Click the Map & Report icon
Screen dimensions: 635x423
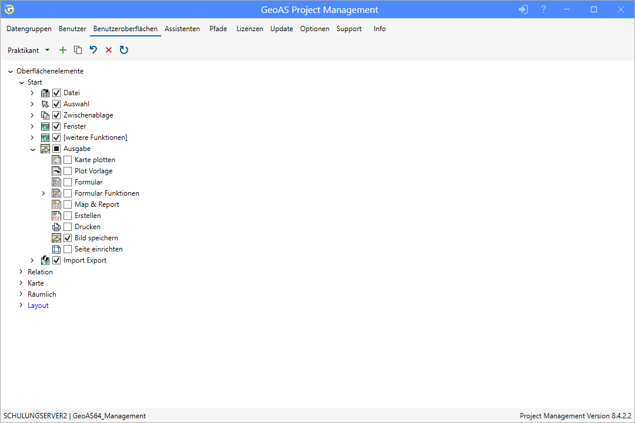click(56, 204)
